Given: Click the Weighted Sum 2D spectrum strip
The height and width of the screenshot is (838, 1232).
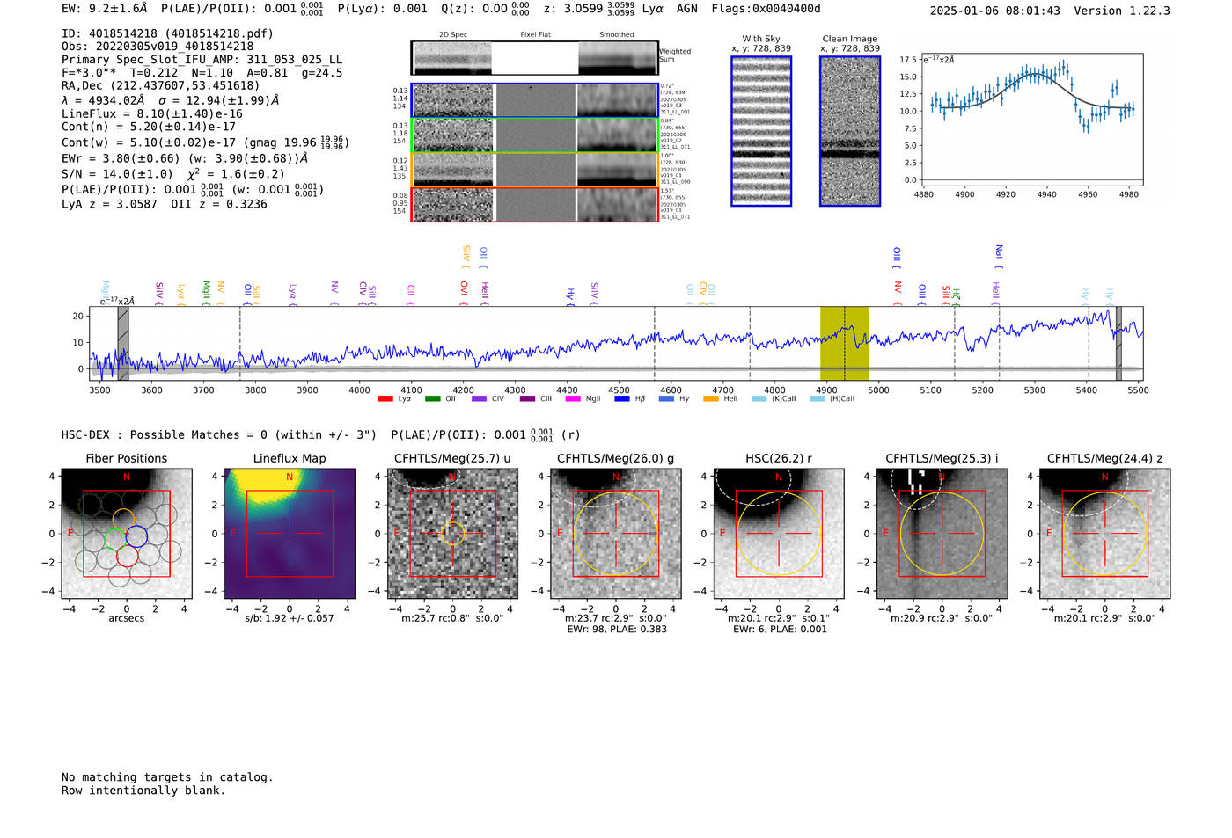Looking at the screenshot, I should click(534, 58).
